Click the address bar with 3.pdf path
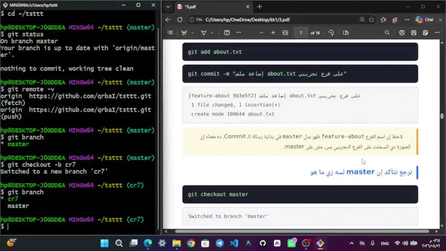This screenshot has width=446, height=251. (x=247, y=20)
